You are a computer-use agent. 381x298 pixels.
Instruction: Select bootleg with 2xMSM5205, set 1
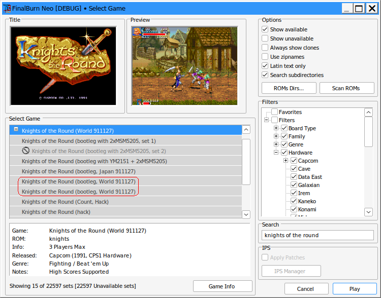pyautogui.click(x=125, y=140)
